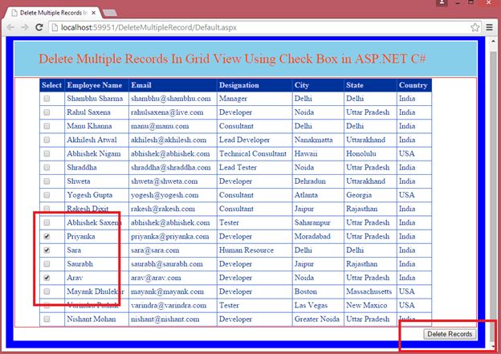
Task: Tick the checkbox for Shambhu Sharma
Action: click(47, 99)
